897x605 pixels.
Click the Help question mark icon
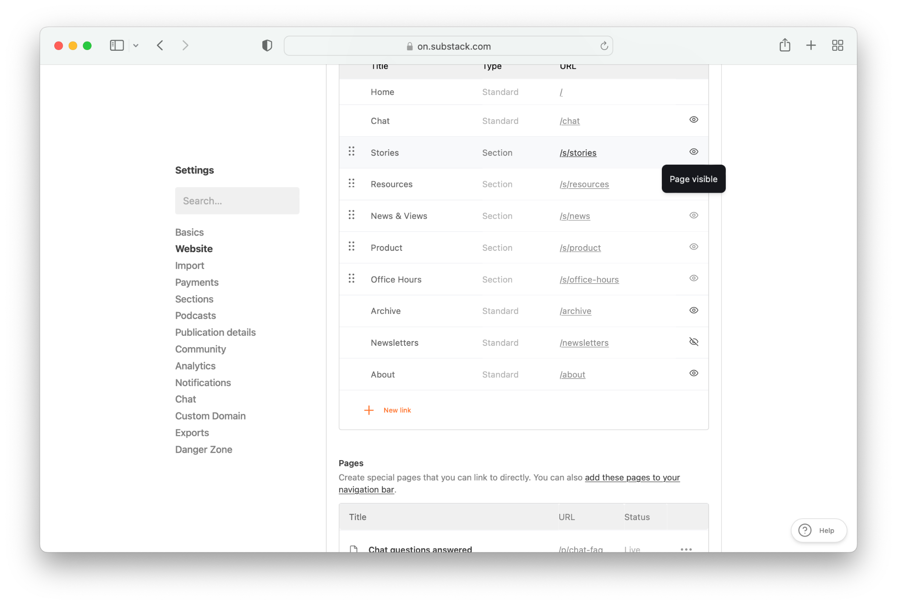click(805, 530)
